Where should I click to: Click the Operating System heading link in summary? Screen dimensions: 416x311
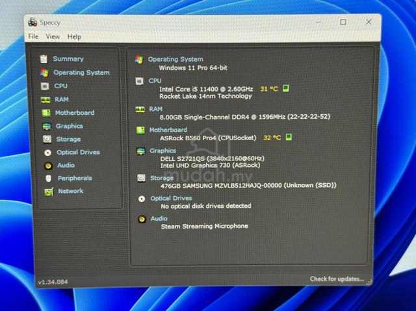(x=175, y=59)
